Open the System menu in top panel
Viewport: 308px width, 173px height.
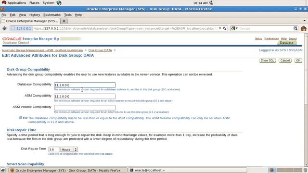(48, 3)
